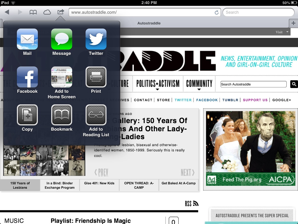This screenshot has height=224, width=298.
Task: Choose Add to Home Screen
Action: [x=61, y=77]
